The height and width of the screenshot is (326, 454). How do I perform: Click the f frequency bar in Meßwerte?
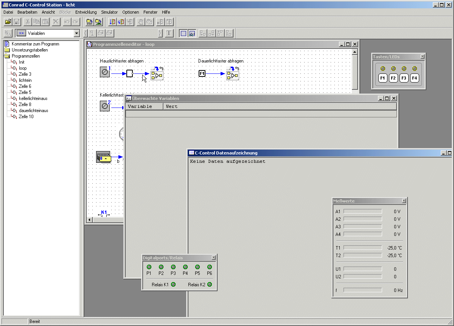(x=363, y=290)
